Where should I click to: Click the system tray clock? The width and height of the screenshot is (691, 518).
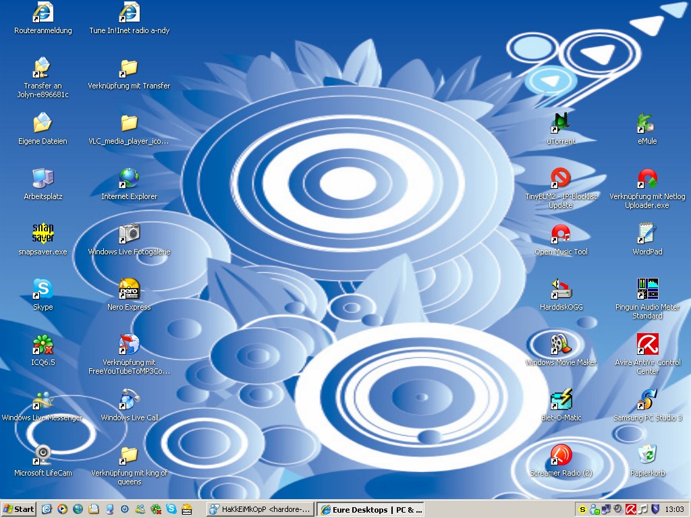pos(674,509)
